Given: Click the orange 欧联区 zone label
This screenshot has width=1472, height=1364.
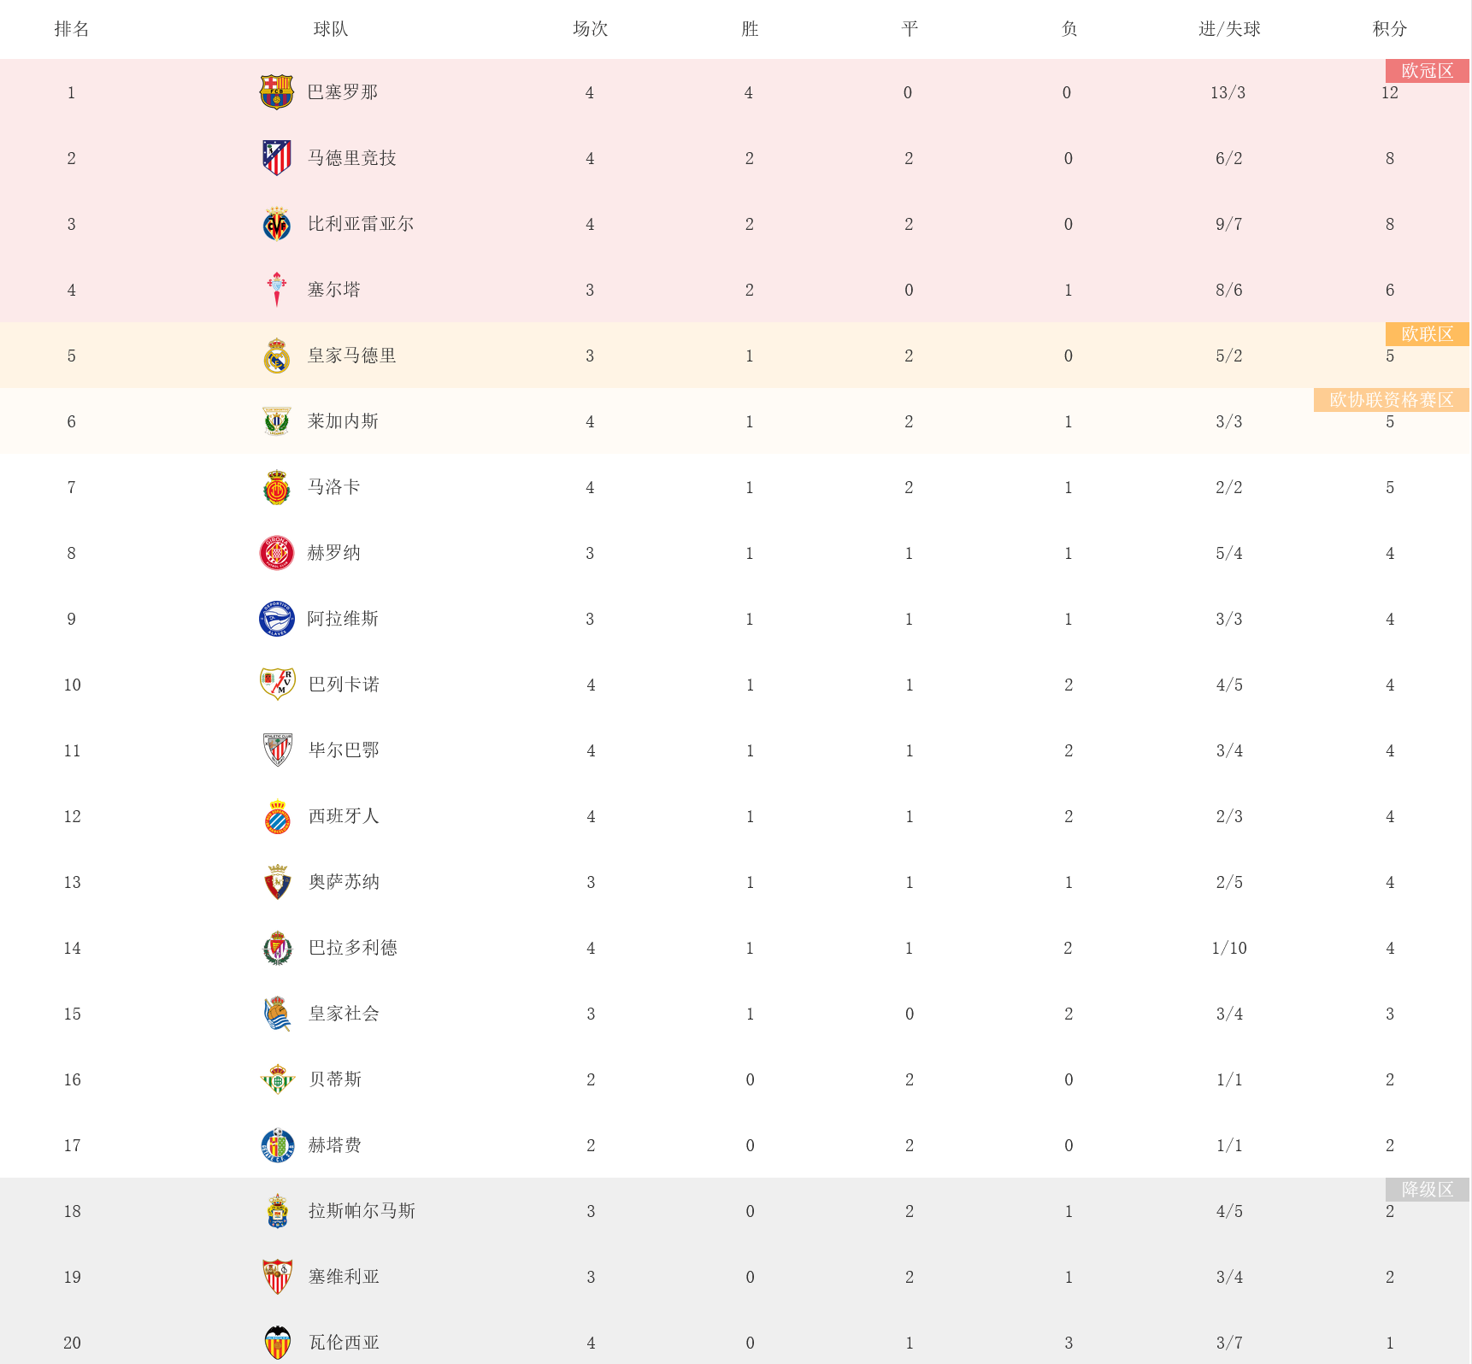Looking at the screenshot, I should pos(1427,334).
